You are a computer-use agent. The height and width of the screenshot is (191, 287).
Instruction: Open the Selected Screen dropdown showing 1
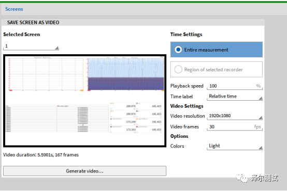31,46
